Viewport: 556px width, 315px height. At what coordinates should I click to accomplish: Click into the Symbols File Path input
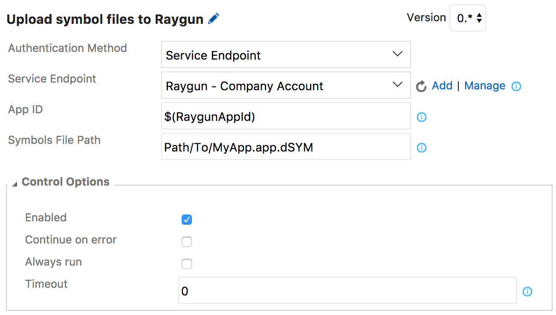pyautogui.click(x=286, y=147)
